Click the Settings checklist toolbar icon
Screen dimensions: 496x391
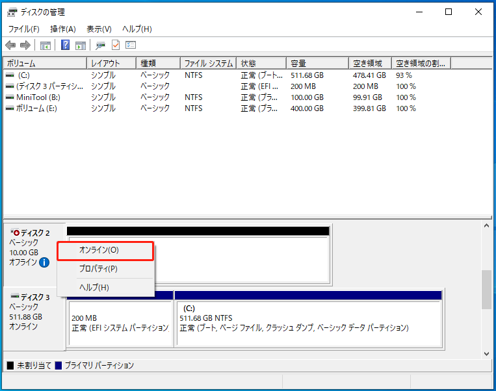pos(130,45)
